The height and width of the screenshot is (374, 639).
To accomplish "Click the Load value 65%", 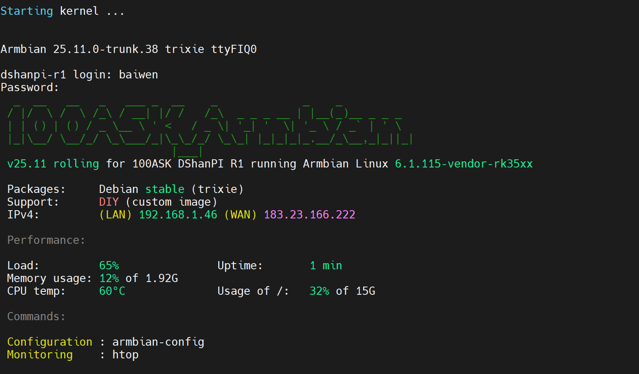I will pos(109,266).
